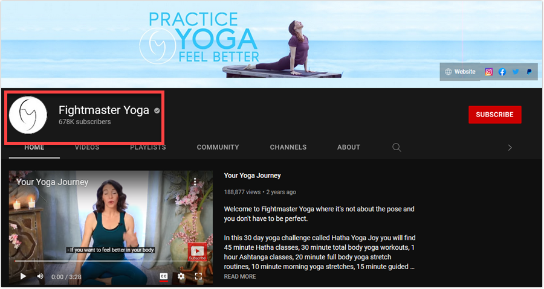Mute the video with the speaker icon
Viewport: 544px width, 289px height.
tap(40, 276)
